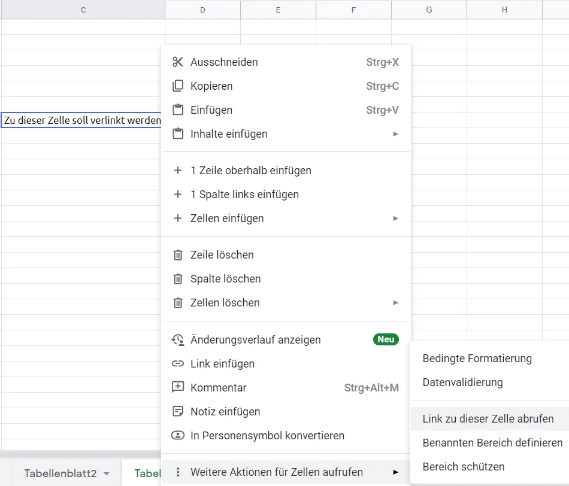Screen dimensions: 569x486
Task: Click the green Neu badge
Action: coord(386,339)
